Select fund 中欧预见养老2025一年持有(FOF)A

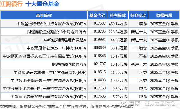[x=56, y=48]
